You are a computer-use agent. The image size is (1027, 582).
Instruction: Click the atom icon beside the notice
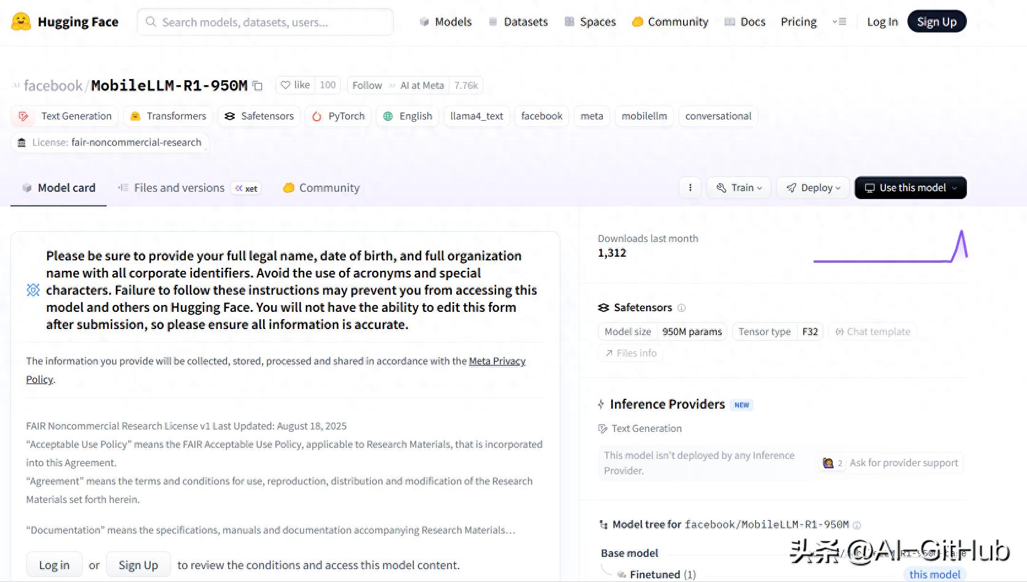[33, 290]
